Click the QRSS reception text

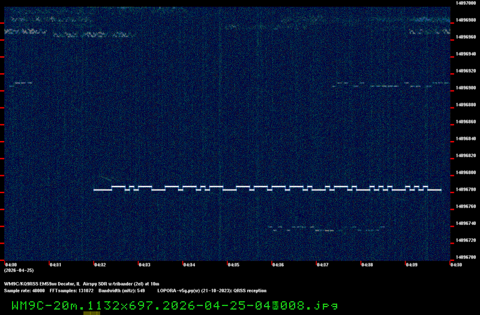250,291
